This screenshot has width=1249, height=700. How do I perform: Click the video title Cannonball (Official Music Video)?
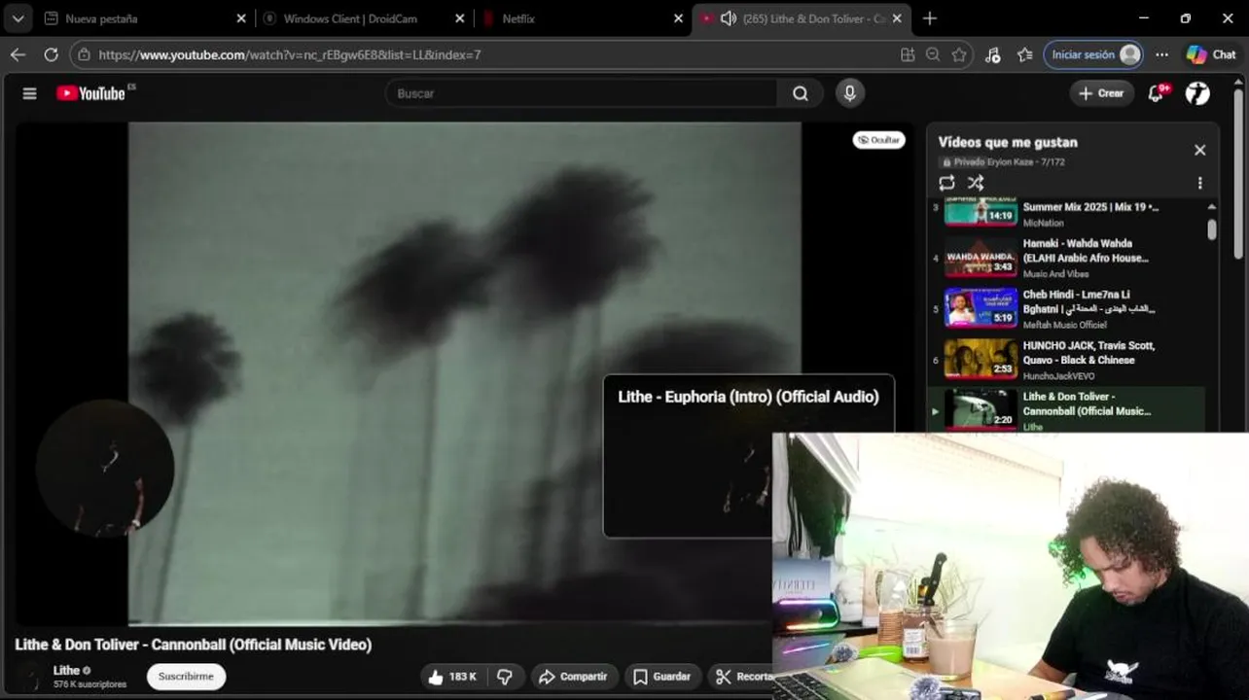pos(194,645)
